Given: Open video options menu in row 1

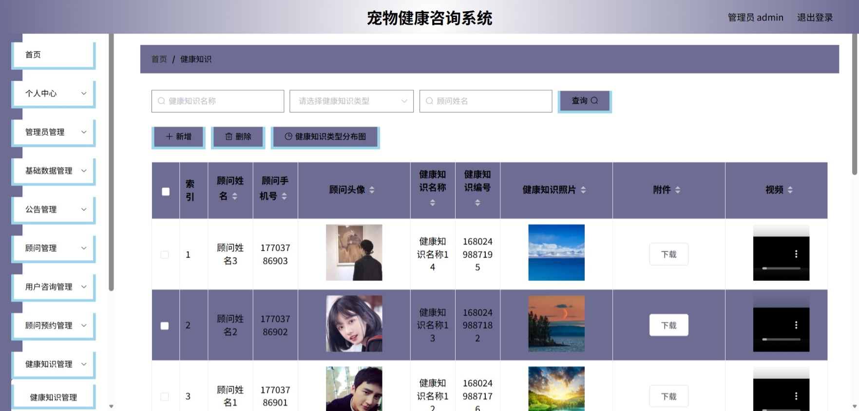Looking at the screenshot, I should click(x=796, y=254).
